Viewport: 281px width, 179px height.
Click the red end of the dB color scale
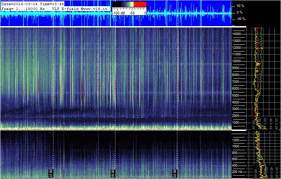pos(140,4)
